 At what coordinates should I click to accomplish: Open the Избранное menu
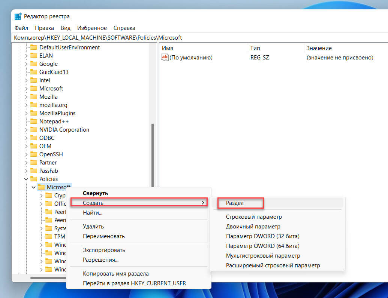pyautogui.click(x=92, y=28)
